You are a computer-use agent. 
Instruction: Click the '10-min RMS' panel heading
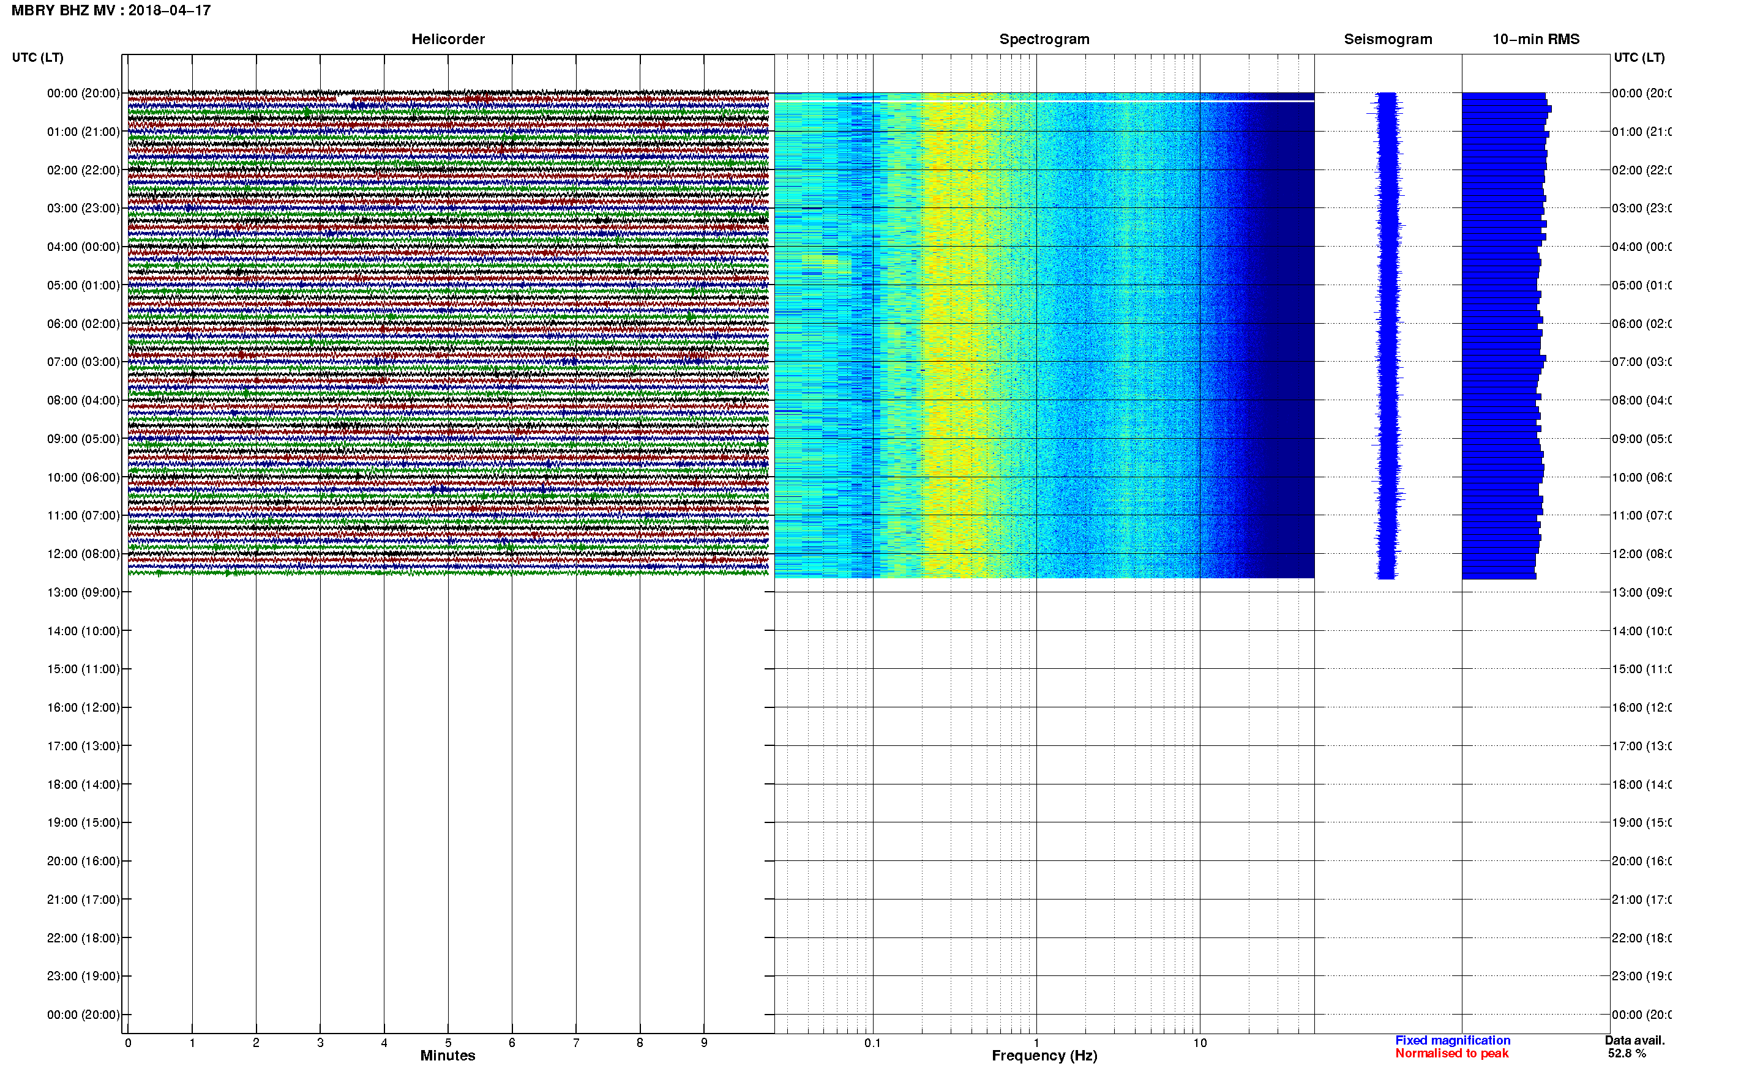point(1535,40)
